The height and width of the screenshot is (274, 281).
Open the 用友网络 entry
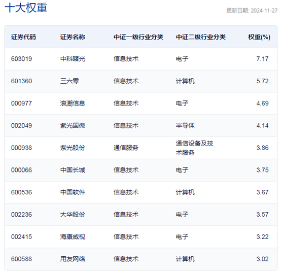(x=73, y=259)
